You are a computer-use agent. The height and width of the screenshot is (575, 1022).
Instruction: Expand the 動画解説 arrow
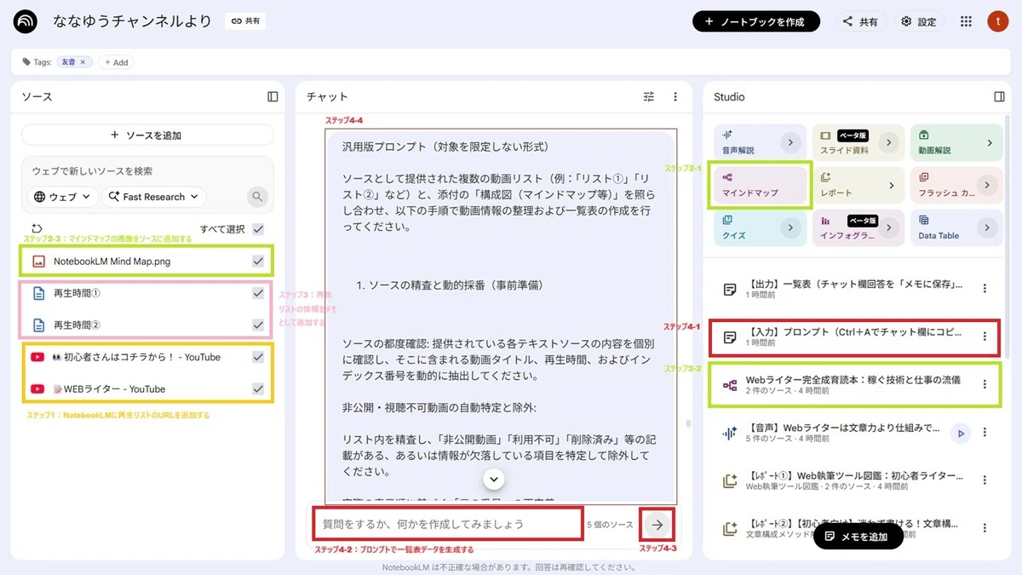[x=988, y=142]
